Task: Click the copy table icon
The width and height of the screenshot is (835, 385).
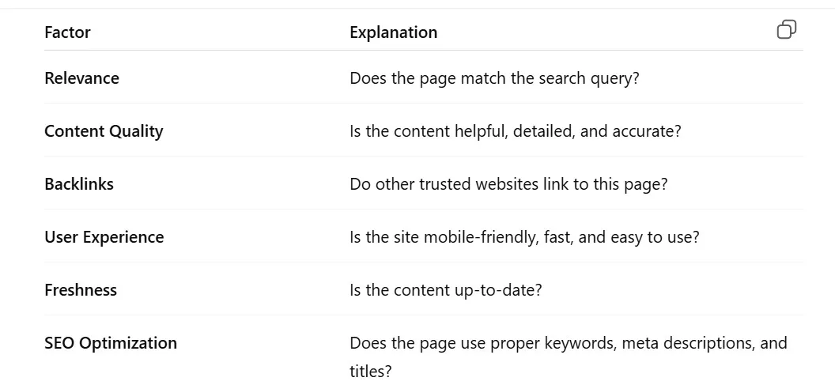Action: [787, 30]
